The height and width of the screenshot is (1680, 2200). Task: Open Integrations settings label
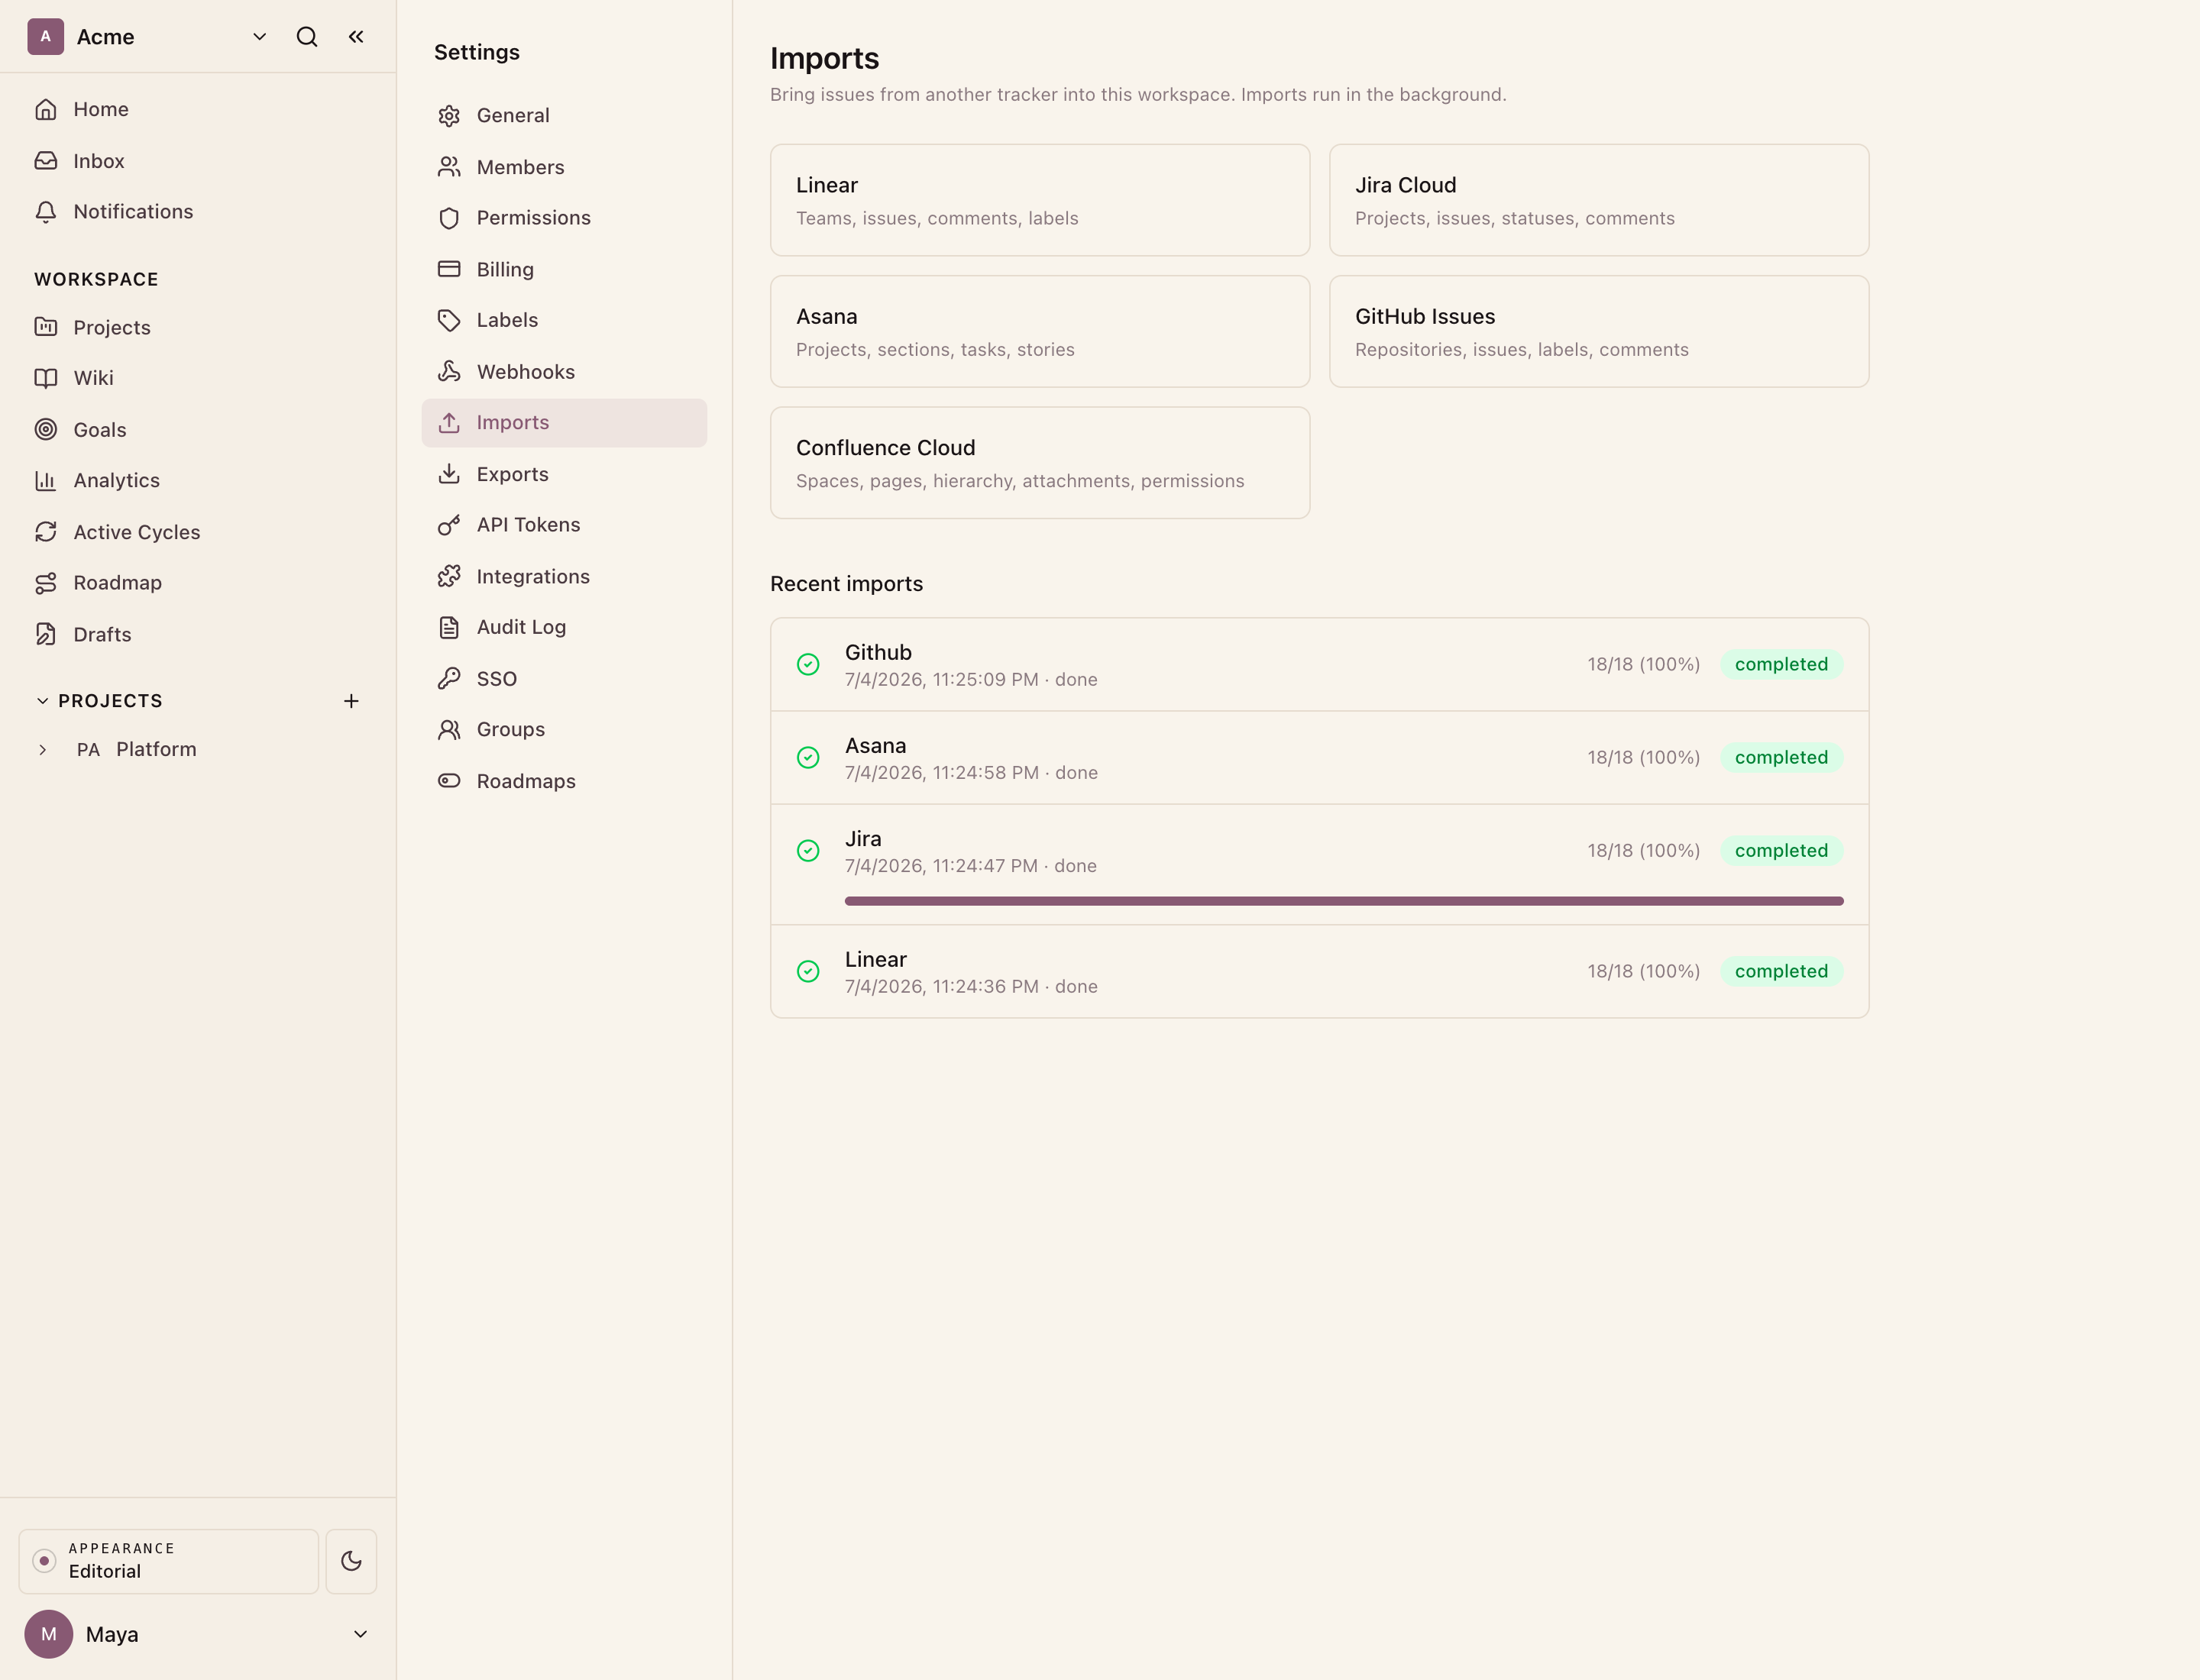[x=533, y=577]
